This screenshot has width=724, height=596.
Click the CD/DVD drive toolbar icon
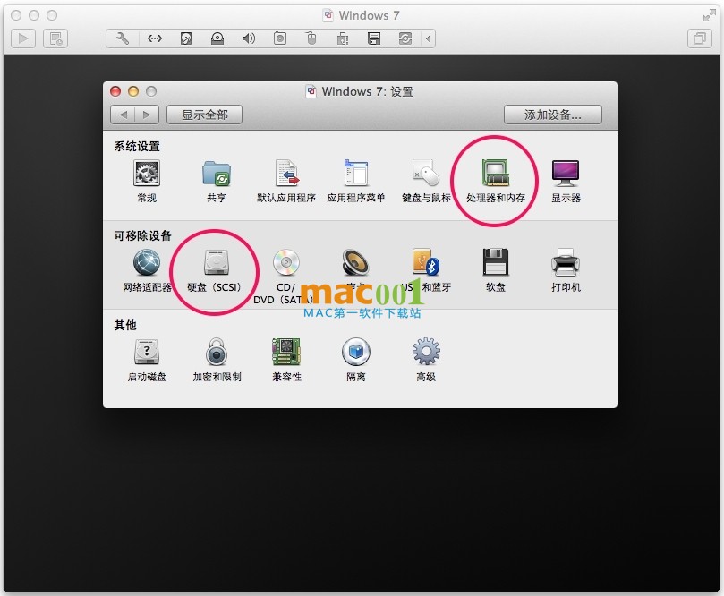click(217, 38)
